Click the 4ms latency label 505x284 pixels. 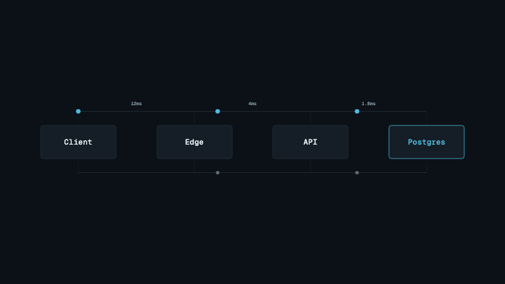tap(252, 104)
